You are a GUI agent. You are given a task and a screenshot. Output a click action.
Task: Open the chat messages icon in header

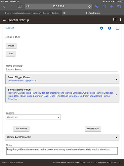(x=115, y=19)
